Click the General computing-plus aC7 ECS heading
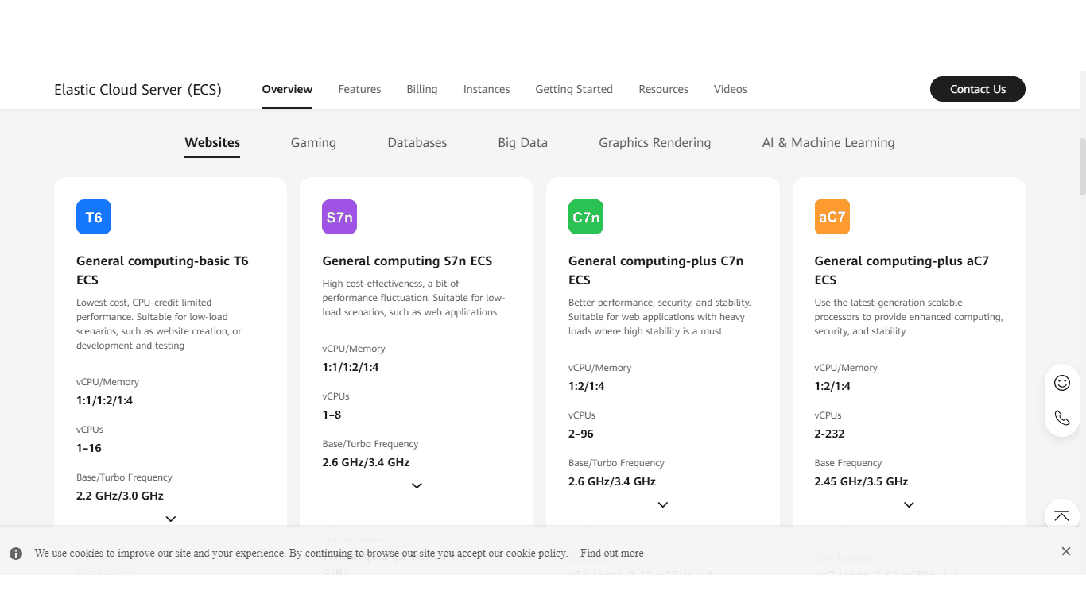 coord(902,270)
